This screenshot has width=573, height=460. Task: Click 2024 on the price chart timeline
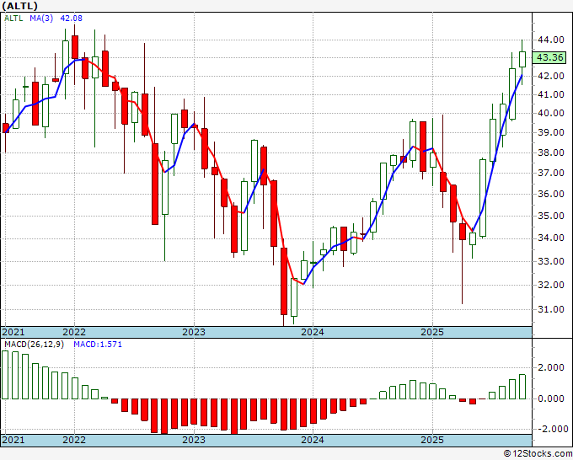point(313,332)
